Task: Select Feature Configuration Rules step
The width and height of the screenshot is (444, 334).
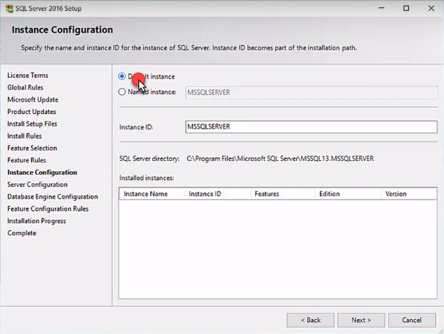Action: (x=48, y=209)
